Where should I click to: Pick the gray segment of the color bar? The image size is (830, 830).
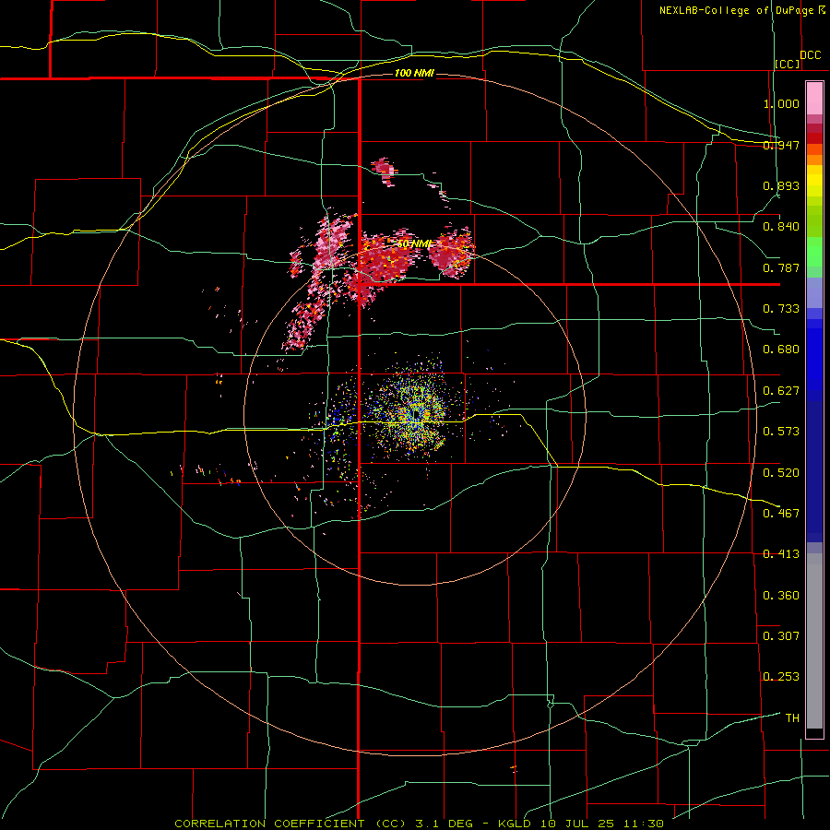[x=814, y=641]
